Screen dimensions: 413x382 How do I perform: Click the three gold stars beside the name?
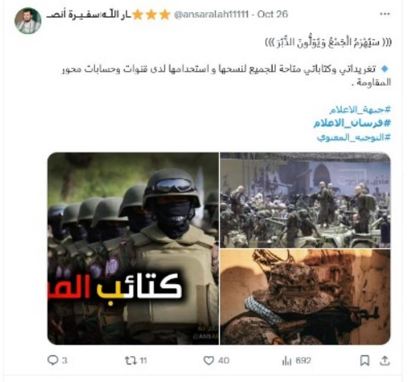click(x=151, y=15)
